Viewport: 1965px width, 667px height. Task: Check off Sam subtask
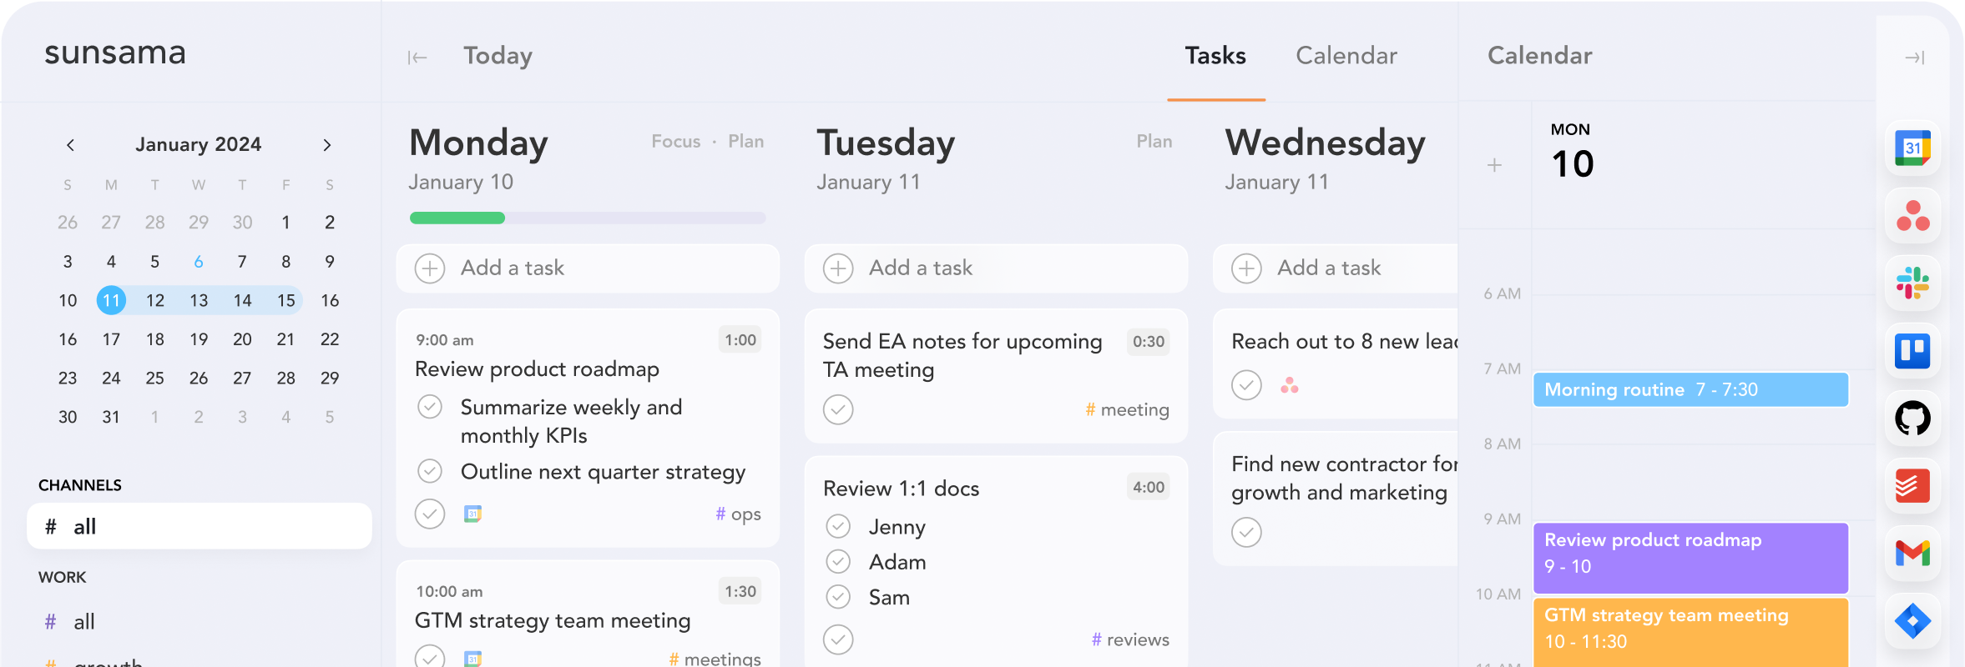pyautogui.click(x=838, y=597)
